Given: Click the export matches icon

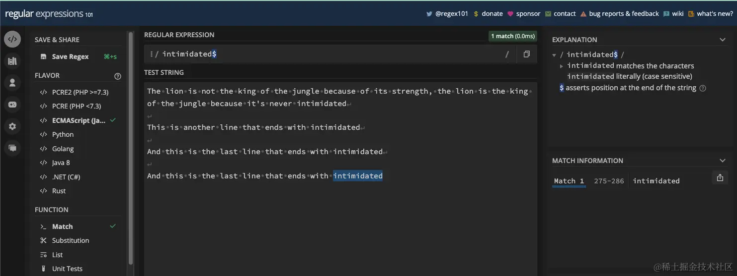Looking at the screenshot, I should (x=720, y=177).
